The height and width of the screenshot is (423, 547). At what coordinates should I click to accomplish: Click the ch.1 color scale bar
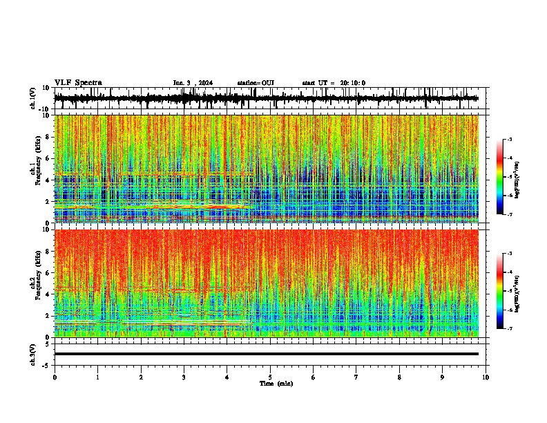500,177
